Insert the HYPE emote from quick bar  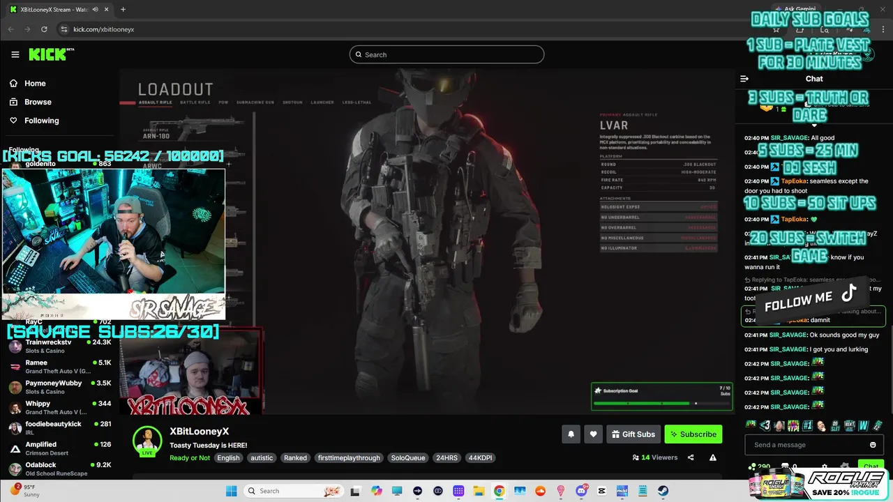pos(751,425)
